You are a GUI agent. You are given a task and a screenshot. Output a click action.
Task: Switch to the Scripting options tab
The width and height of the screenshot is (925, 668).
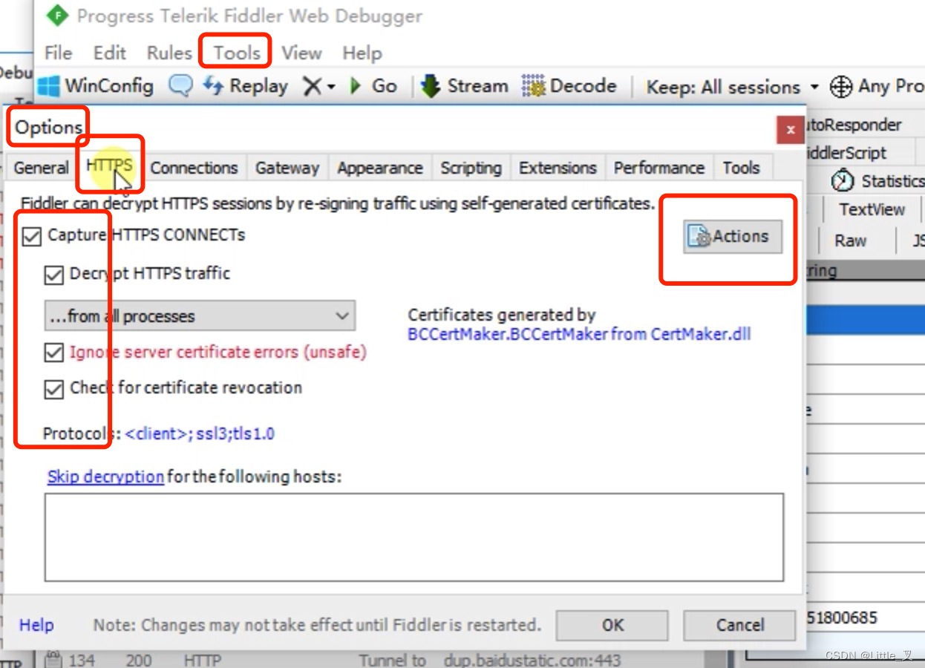coord(471,168)
